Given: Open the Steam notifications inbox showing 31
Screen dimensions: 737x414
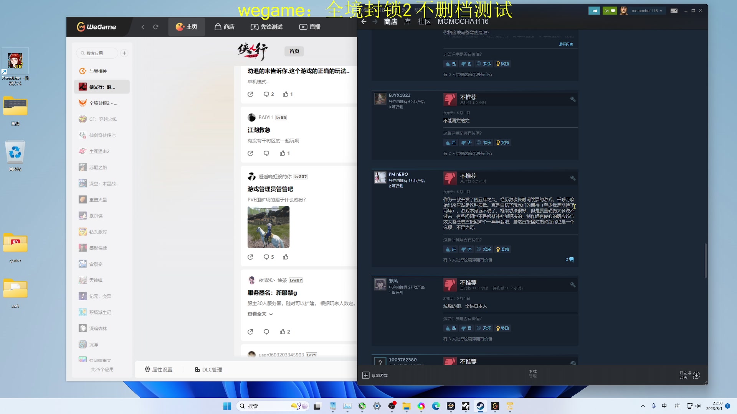Looking at the screenshot, I should (x=610, y=11).
